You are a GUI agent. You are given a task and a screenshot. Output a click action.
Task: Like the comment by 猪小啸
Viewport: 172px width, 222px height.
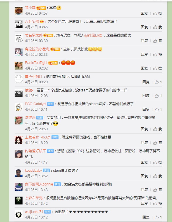[157, 13]
